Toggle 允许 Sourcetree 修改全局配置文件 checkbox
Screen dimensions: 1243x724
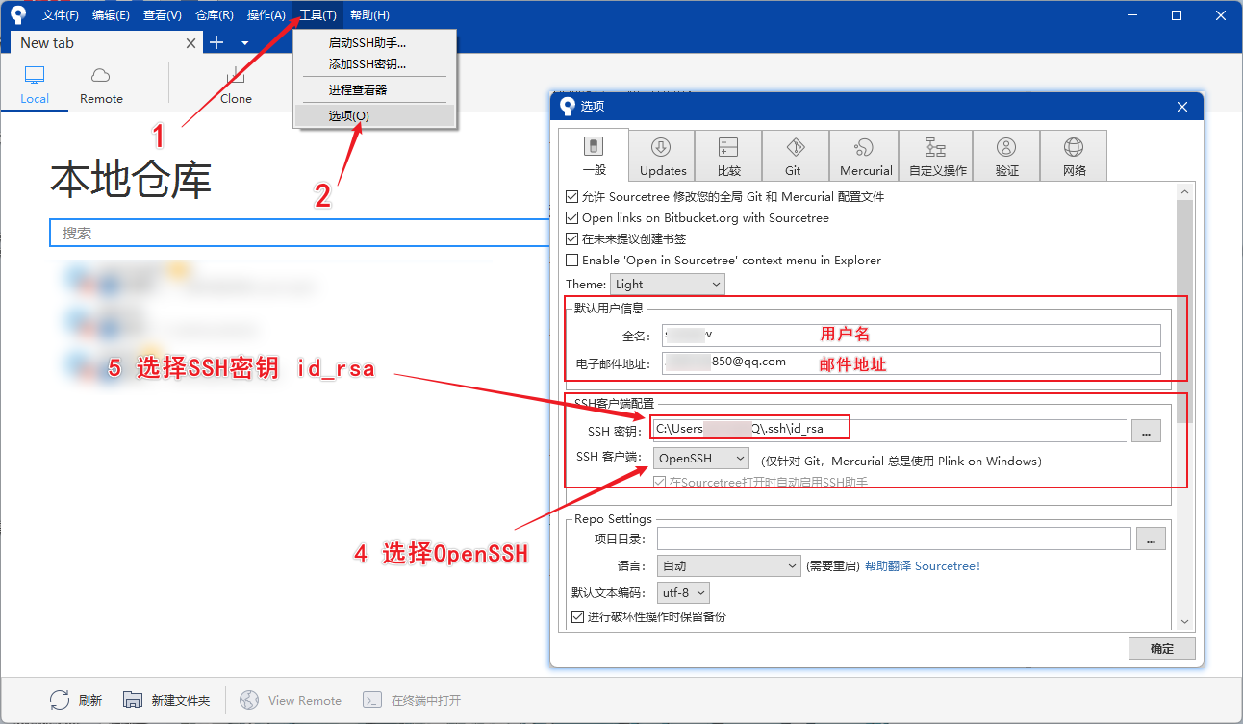[572, 196]
